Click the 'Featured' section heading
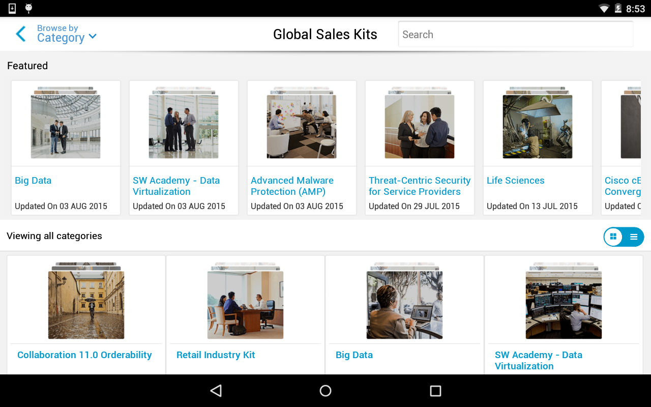This screenshot has width=651, height=407. click(27, 66)
